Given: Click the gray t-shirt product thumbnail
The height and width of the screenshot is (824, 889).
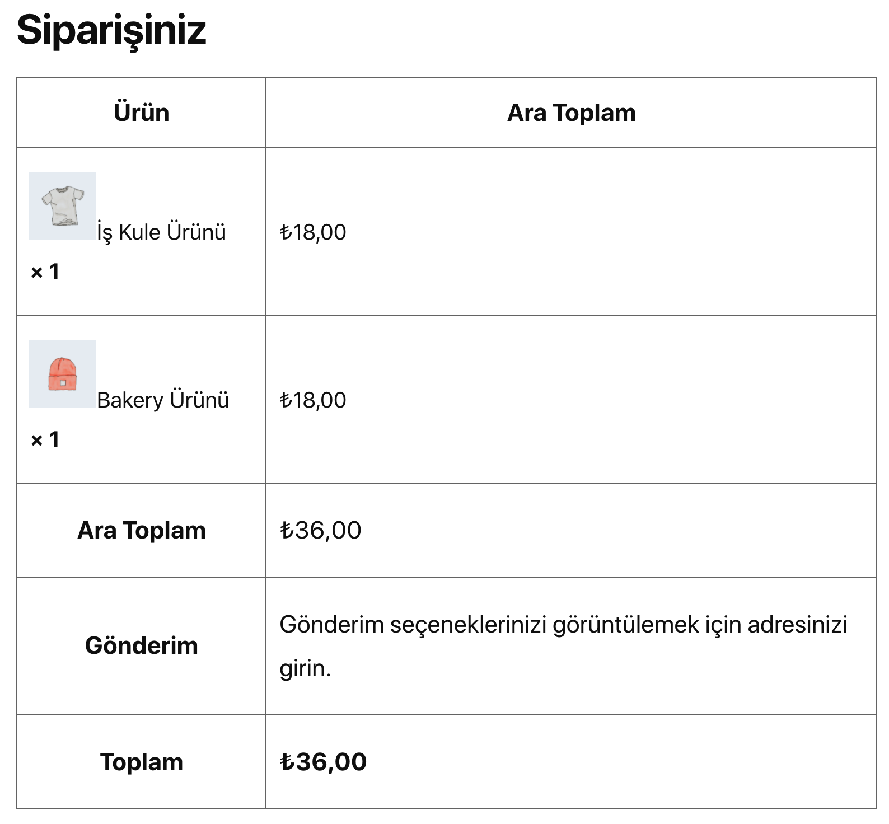Looking at the screenshot, I should 63,206.
